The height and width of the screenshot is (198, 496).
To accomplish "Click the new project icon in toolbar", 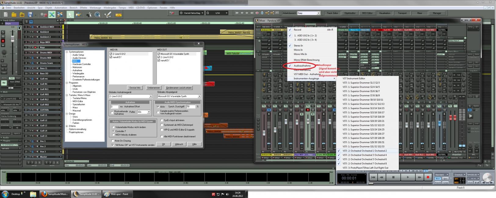I will point(5,14).
